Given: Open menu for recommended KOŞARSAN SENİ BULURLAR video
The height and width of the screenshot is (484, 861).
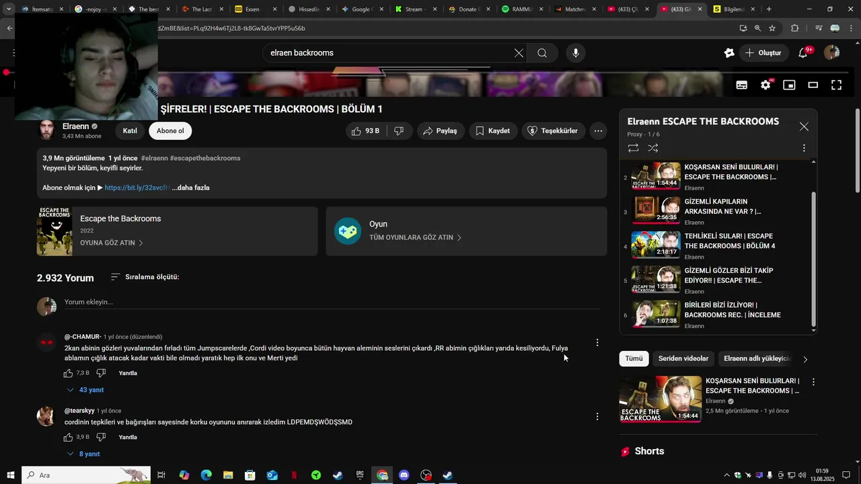Looking at the screenshot, I should [x=813, y=382].
